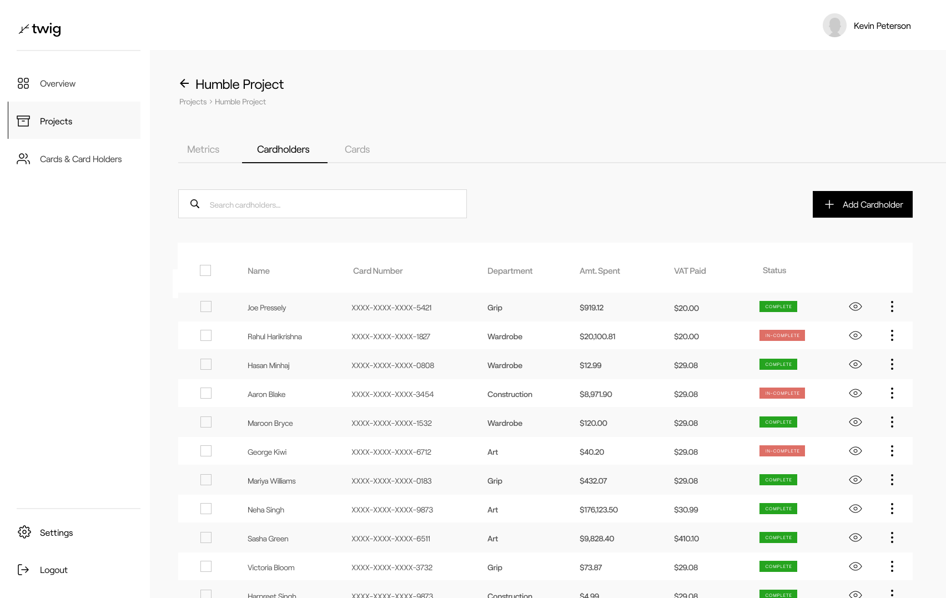Open Settings via the gear icon
946x598 pixels.
pos(24,532)
